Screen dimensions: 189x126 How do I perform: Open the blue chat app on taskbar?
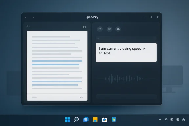[x=86, y=119]
